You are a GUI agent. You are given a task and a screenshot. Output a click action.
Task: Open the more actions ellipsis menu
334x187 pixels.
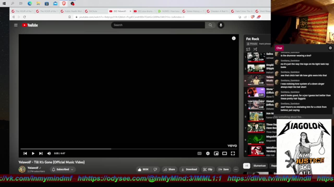pyautogui.click(x=236, y=169)
